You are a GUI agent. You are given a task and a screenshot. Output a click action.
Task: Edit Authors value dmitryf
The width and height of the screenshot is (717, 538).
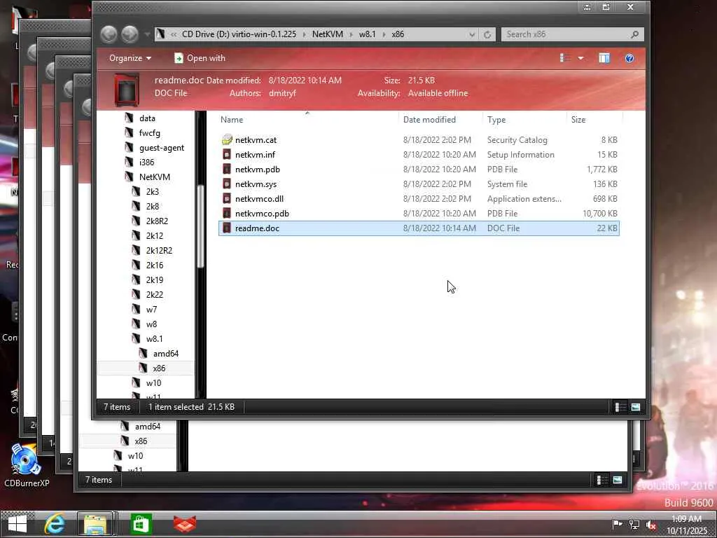[283, 93]
